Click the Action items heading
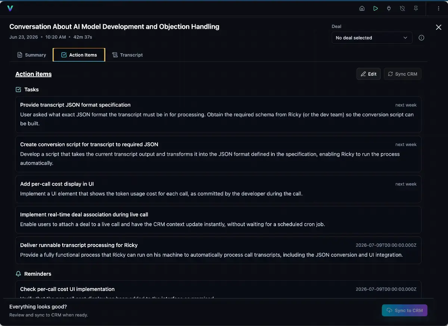 click(x=33, y=74)
